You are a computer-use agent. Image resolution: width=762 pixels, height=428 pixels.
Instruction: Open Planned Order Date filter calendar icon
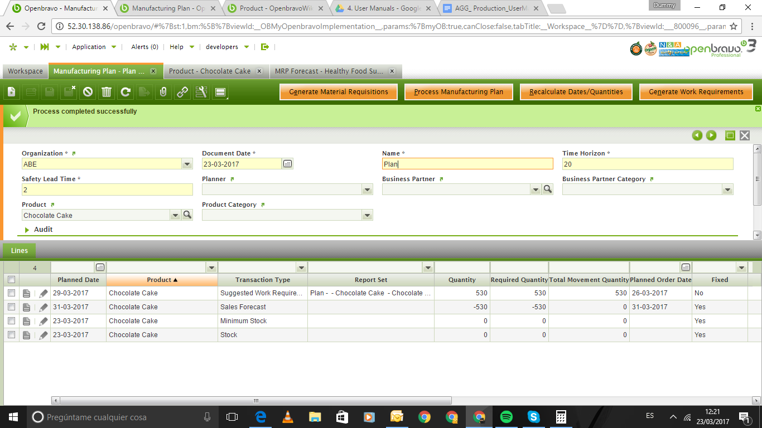click(x=686, y=267)
